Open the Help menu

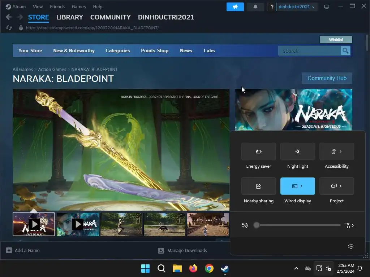(98, 6)
